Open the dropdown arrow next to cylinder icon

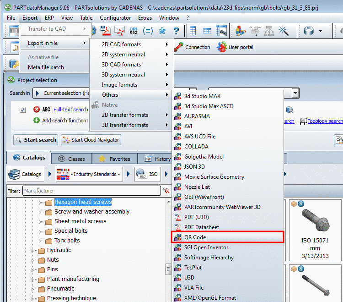pos(320,31)
